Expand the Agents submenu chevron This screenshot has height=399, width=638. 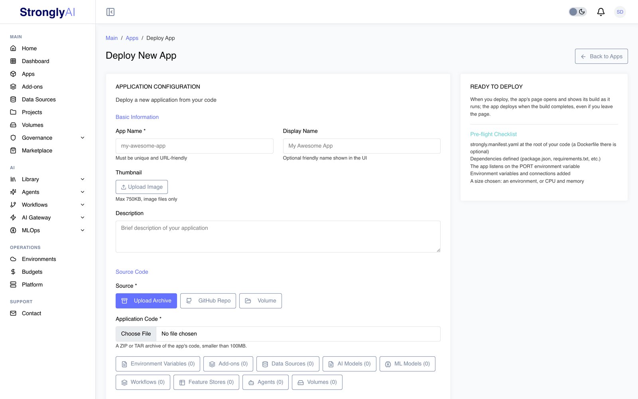(x=83, y=192)
